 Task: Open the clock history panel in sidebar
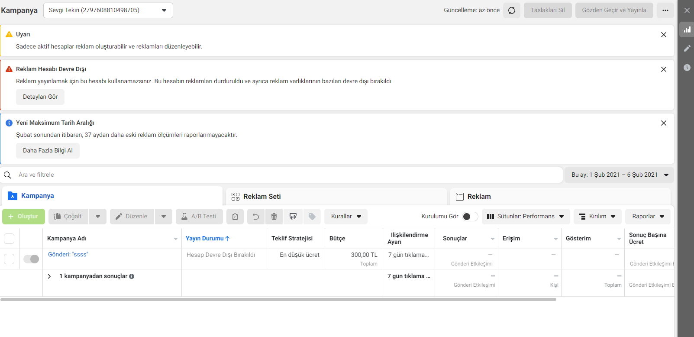pyautogui.click(x=687, y=68)
